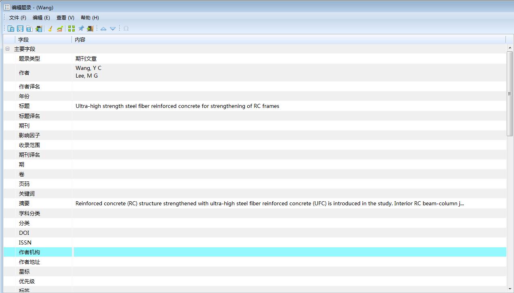Screen dimensions: 514x293
Task: Click the floppy disk save icon
Action: [x=20, y=29]
